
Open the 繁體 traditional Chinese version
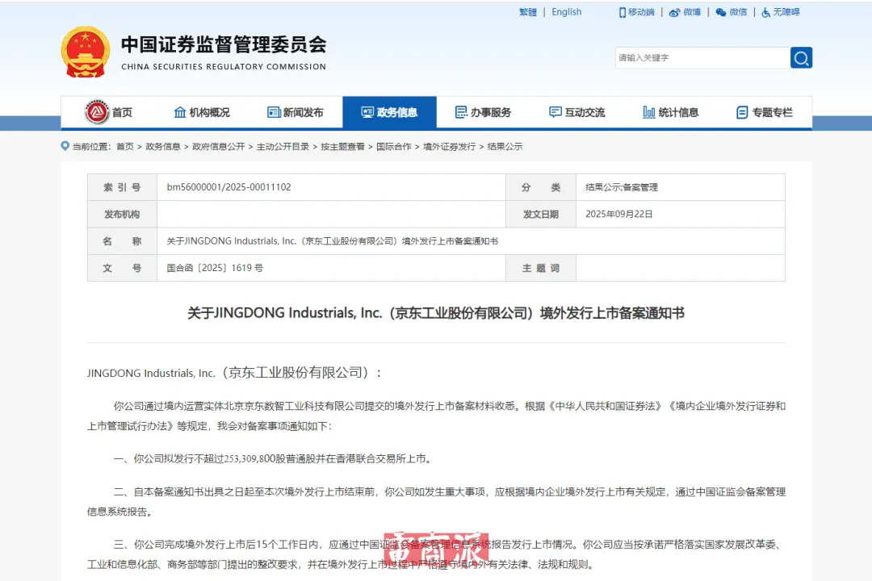click(526, 11)
